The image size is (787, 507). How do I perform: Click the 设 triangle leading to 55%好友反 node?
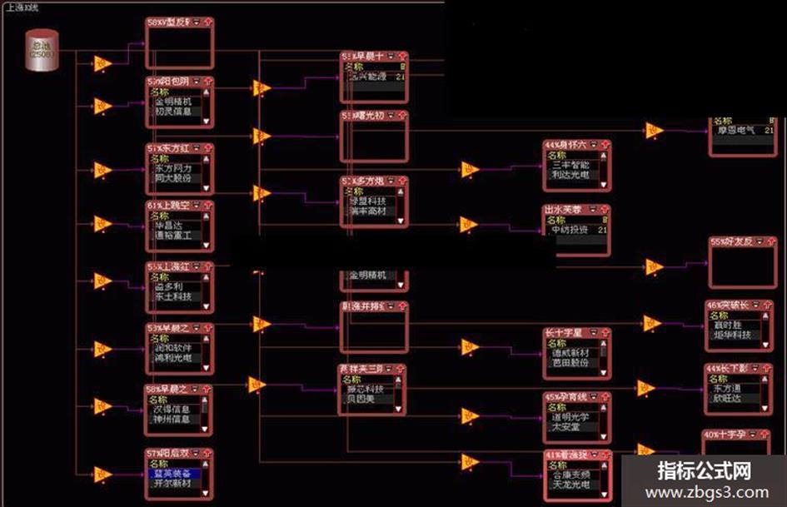tap(655, 267)
